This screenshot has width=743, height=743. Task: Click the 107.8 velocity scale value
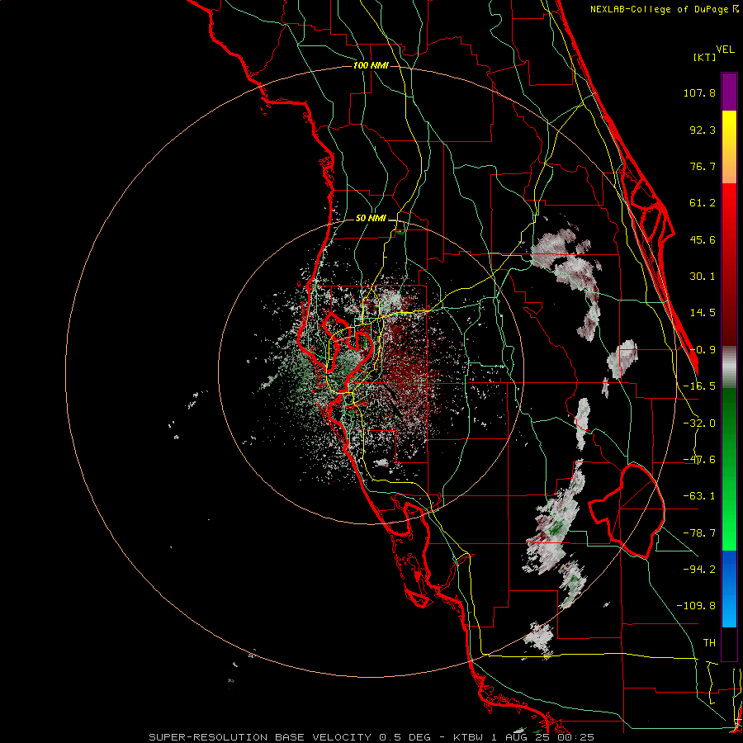tap(699, 92)
